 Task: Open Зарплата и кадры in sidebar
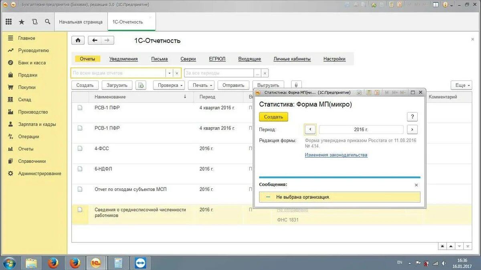[x=37, y=124]
